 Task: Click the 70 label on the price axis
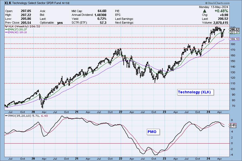coord(233,106)
